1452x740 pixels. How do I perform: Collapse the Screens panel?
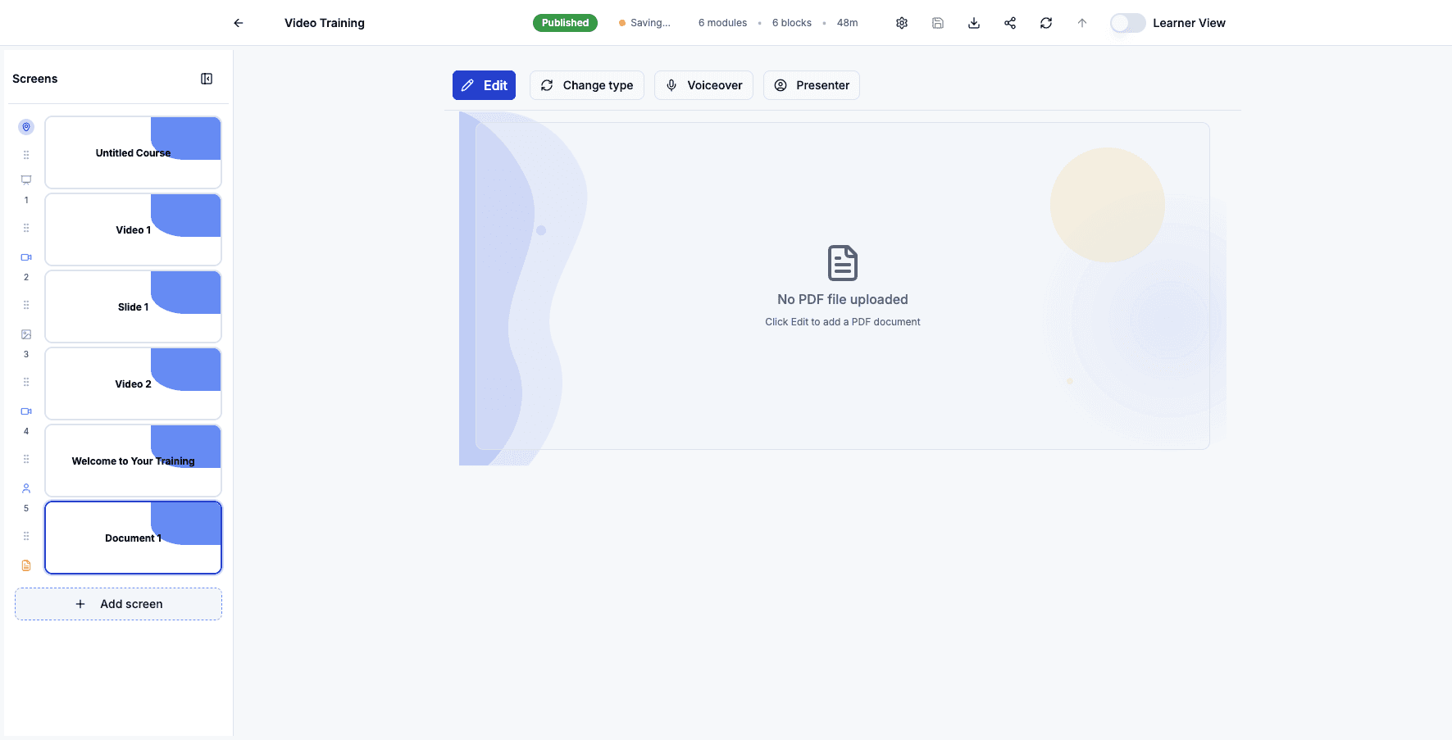click(x=206, y=78)
